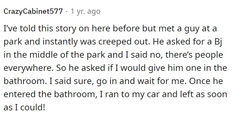Click the word 'everywhere' in the comment

28,68
